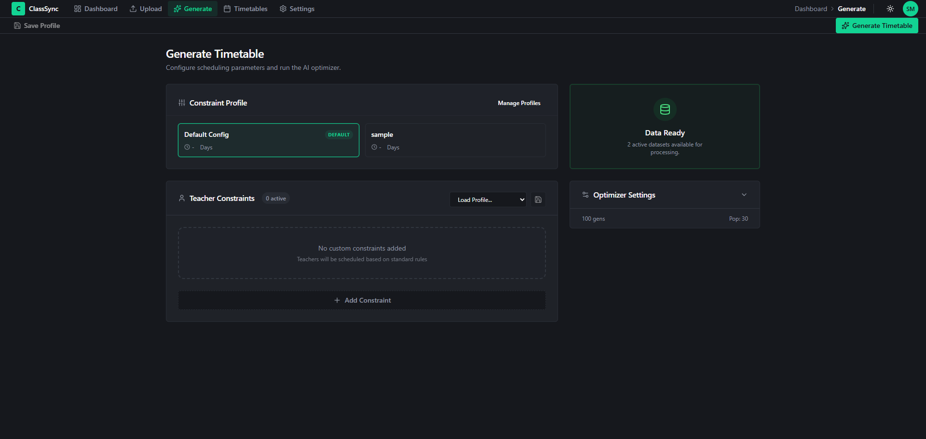Click Save Profile in the toolbar
The height and width of the screenshot is (439, 926).
tap(37, 26)
